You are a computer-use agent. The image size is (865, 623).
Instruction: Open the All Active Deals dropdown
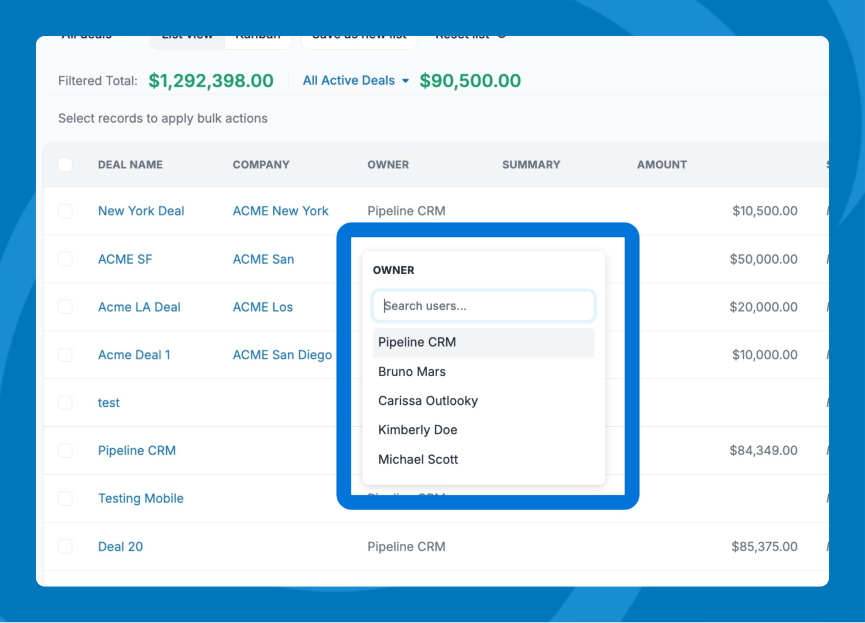coord(356,81)
